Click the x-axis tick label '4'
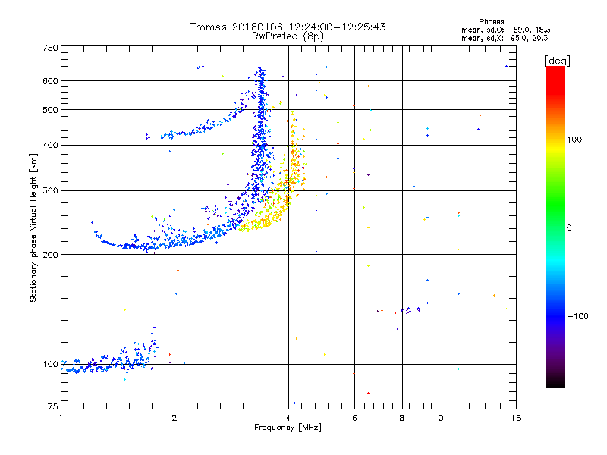 [x=288, y=418]
